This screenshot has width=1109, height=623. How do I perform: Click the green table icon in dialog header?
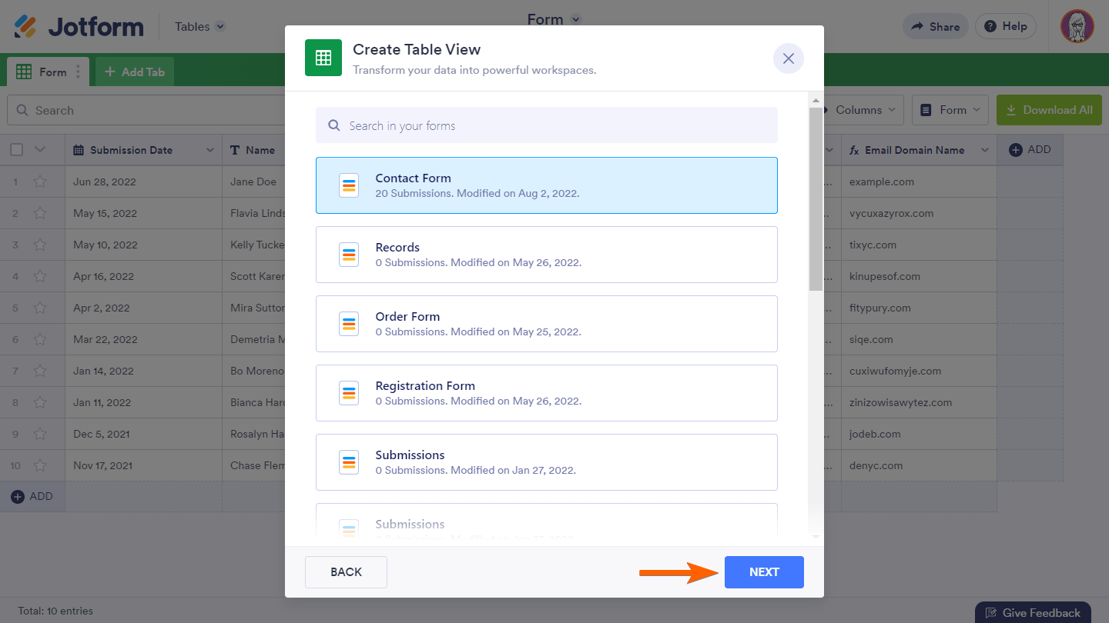[323, 58]
